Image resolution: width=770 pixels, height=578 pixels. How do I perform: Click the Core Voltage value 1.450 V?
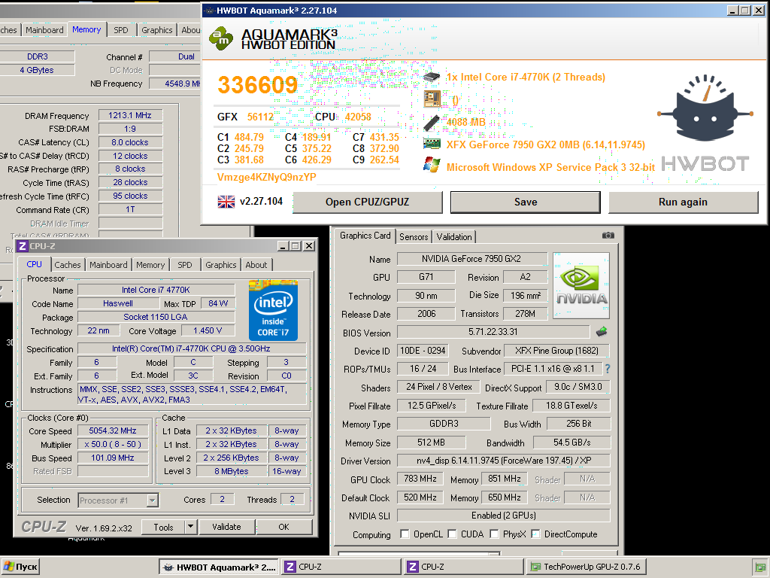(x=208, y=331)
